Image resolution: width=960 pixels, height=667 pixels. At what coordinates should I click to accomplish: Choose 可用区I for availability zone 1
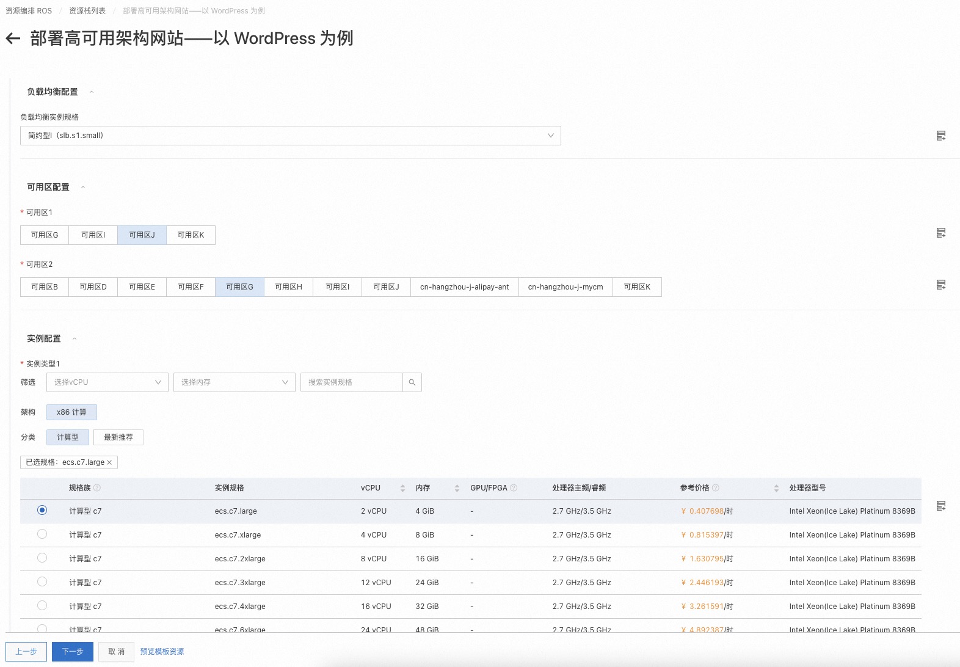pos(93,235)
